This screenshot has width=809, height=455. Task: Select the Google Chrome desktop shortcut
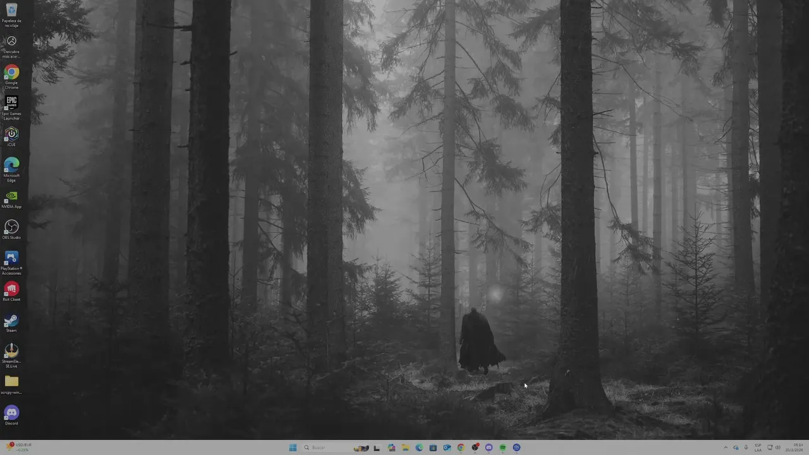[x=11, y=77]
